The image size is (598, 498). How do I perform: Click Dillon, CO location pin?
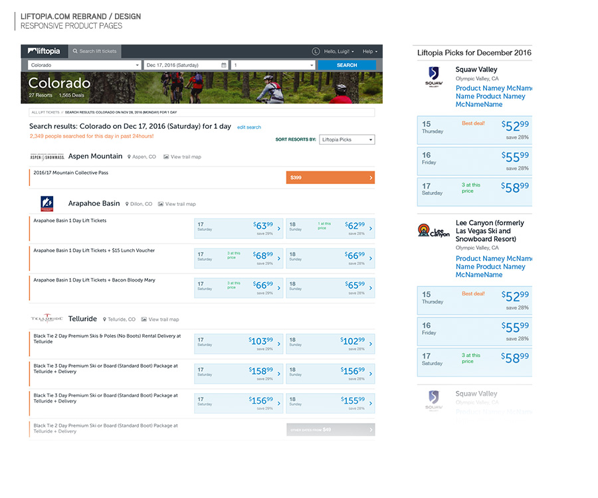127,205
